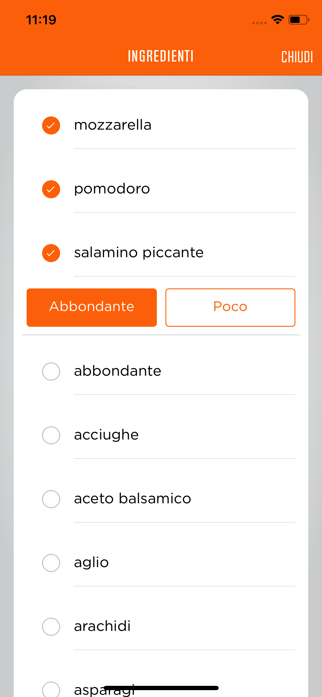Tap the INGREDIENTI header title
The image size is (322, 697).
click(161, 56)
